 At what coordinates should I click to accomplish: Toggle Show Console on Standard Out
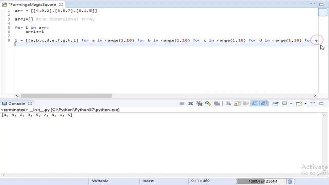[255, 104]
